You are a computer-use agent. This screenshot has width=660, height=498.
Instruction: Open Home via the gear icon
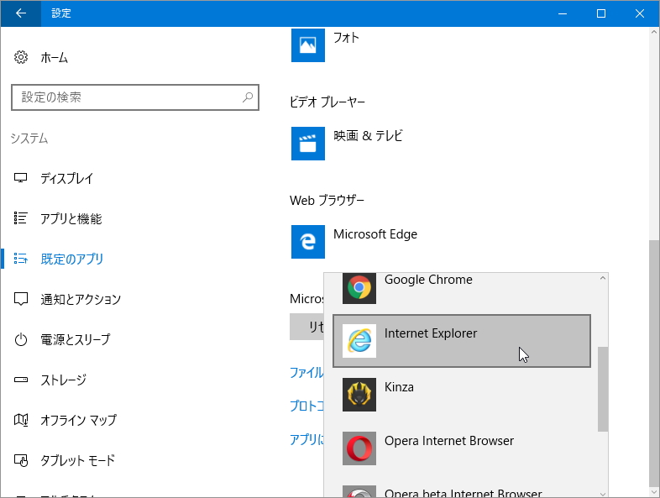click(x=21, y=57)
